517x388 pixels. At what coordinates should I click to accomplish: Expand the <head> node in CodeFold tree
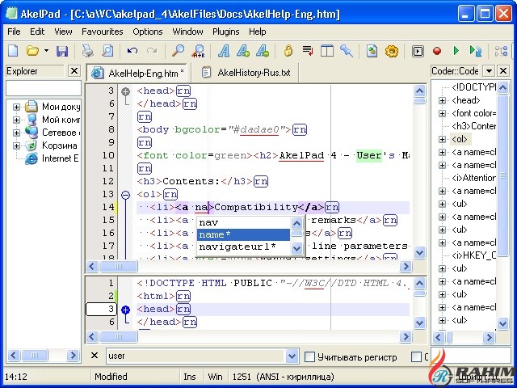click(442, 100)
